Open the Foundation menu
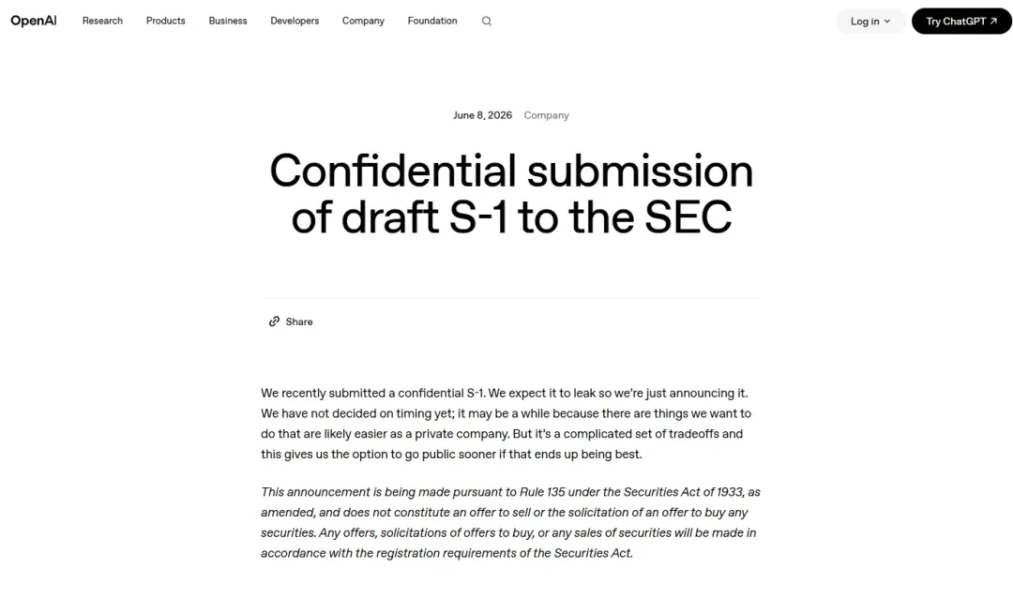 tap(432, 21)
